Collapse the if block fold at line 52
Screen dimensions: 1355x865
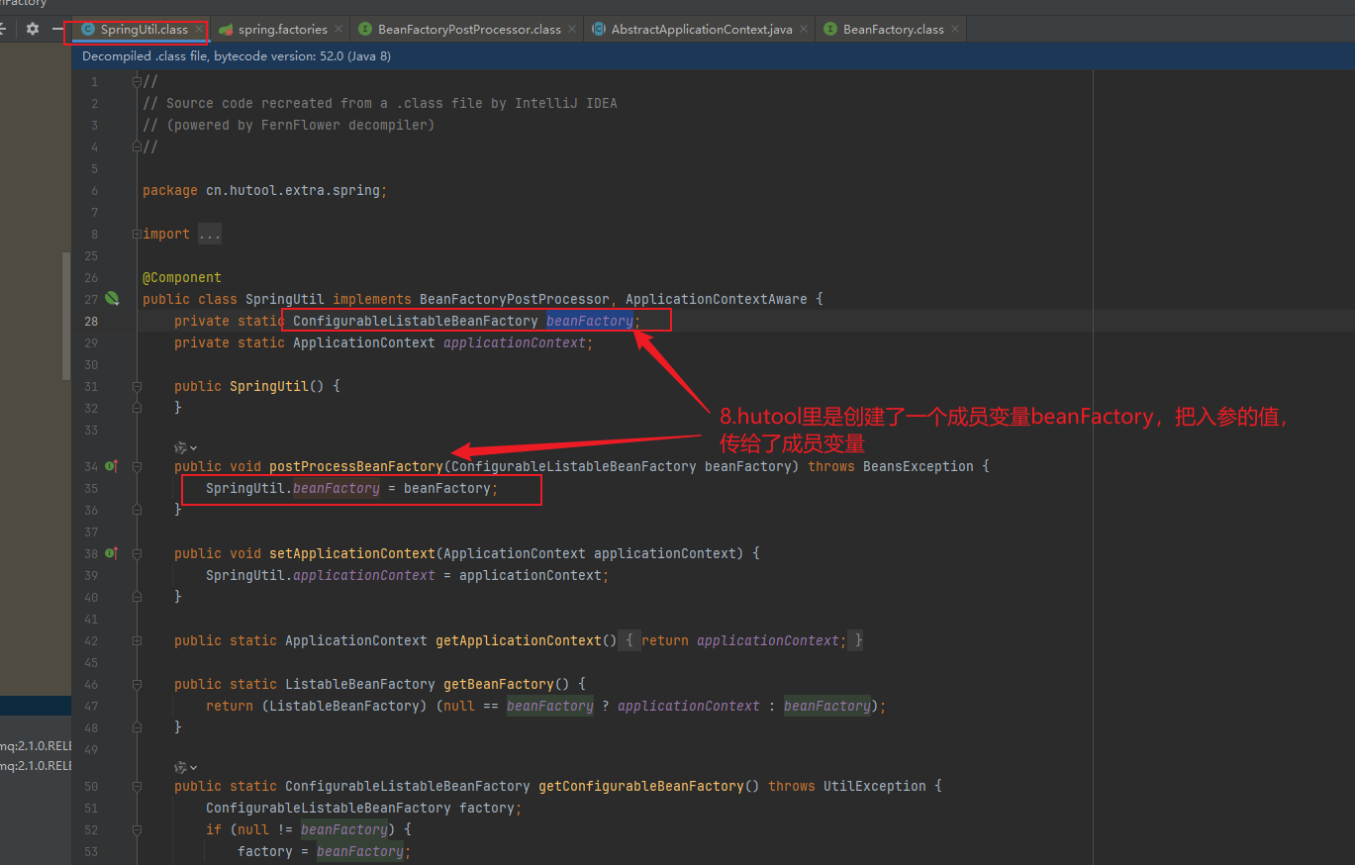coord(137,829)
